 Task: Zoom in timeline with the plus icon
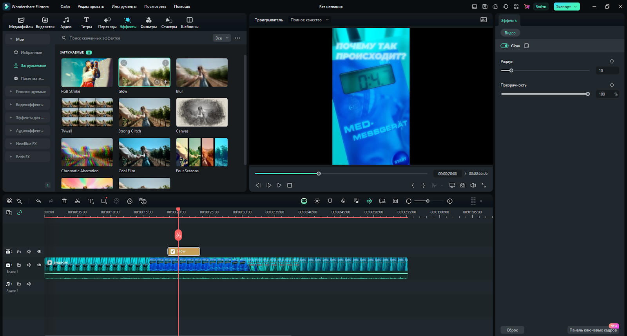(x=450, y=201)
